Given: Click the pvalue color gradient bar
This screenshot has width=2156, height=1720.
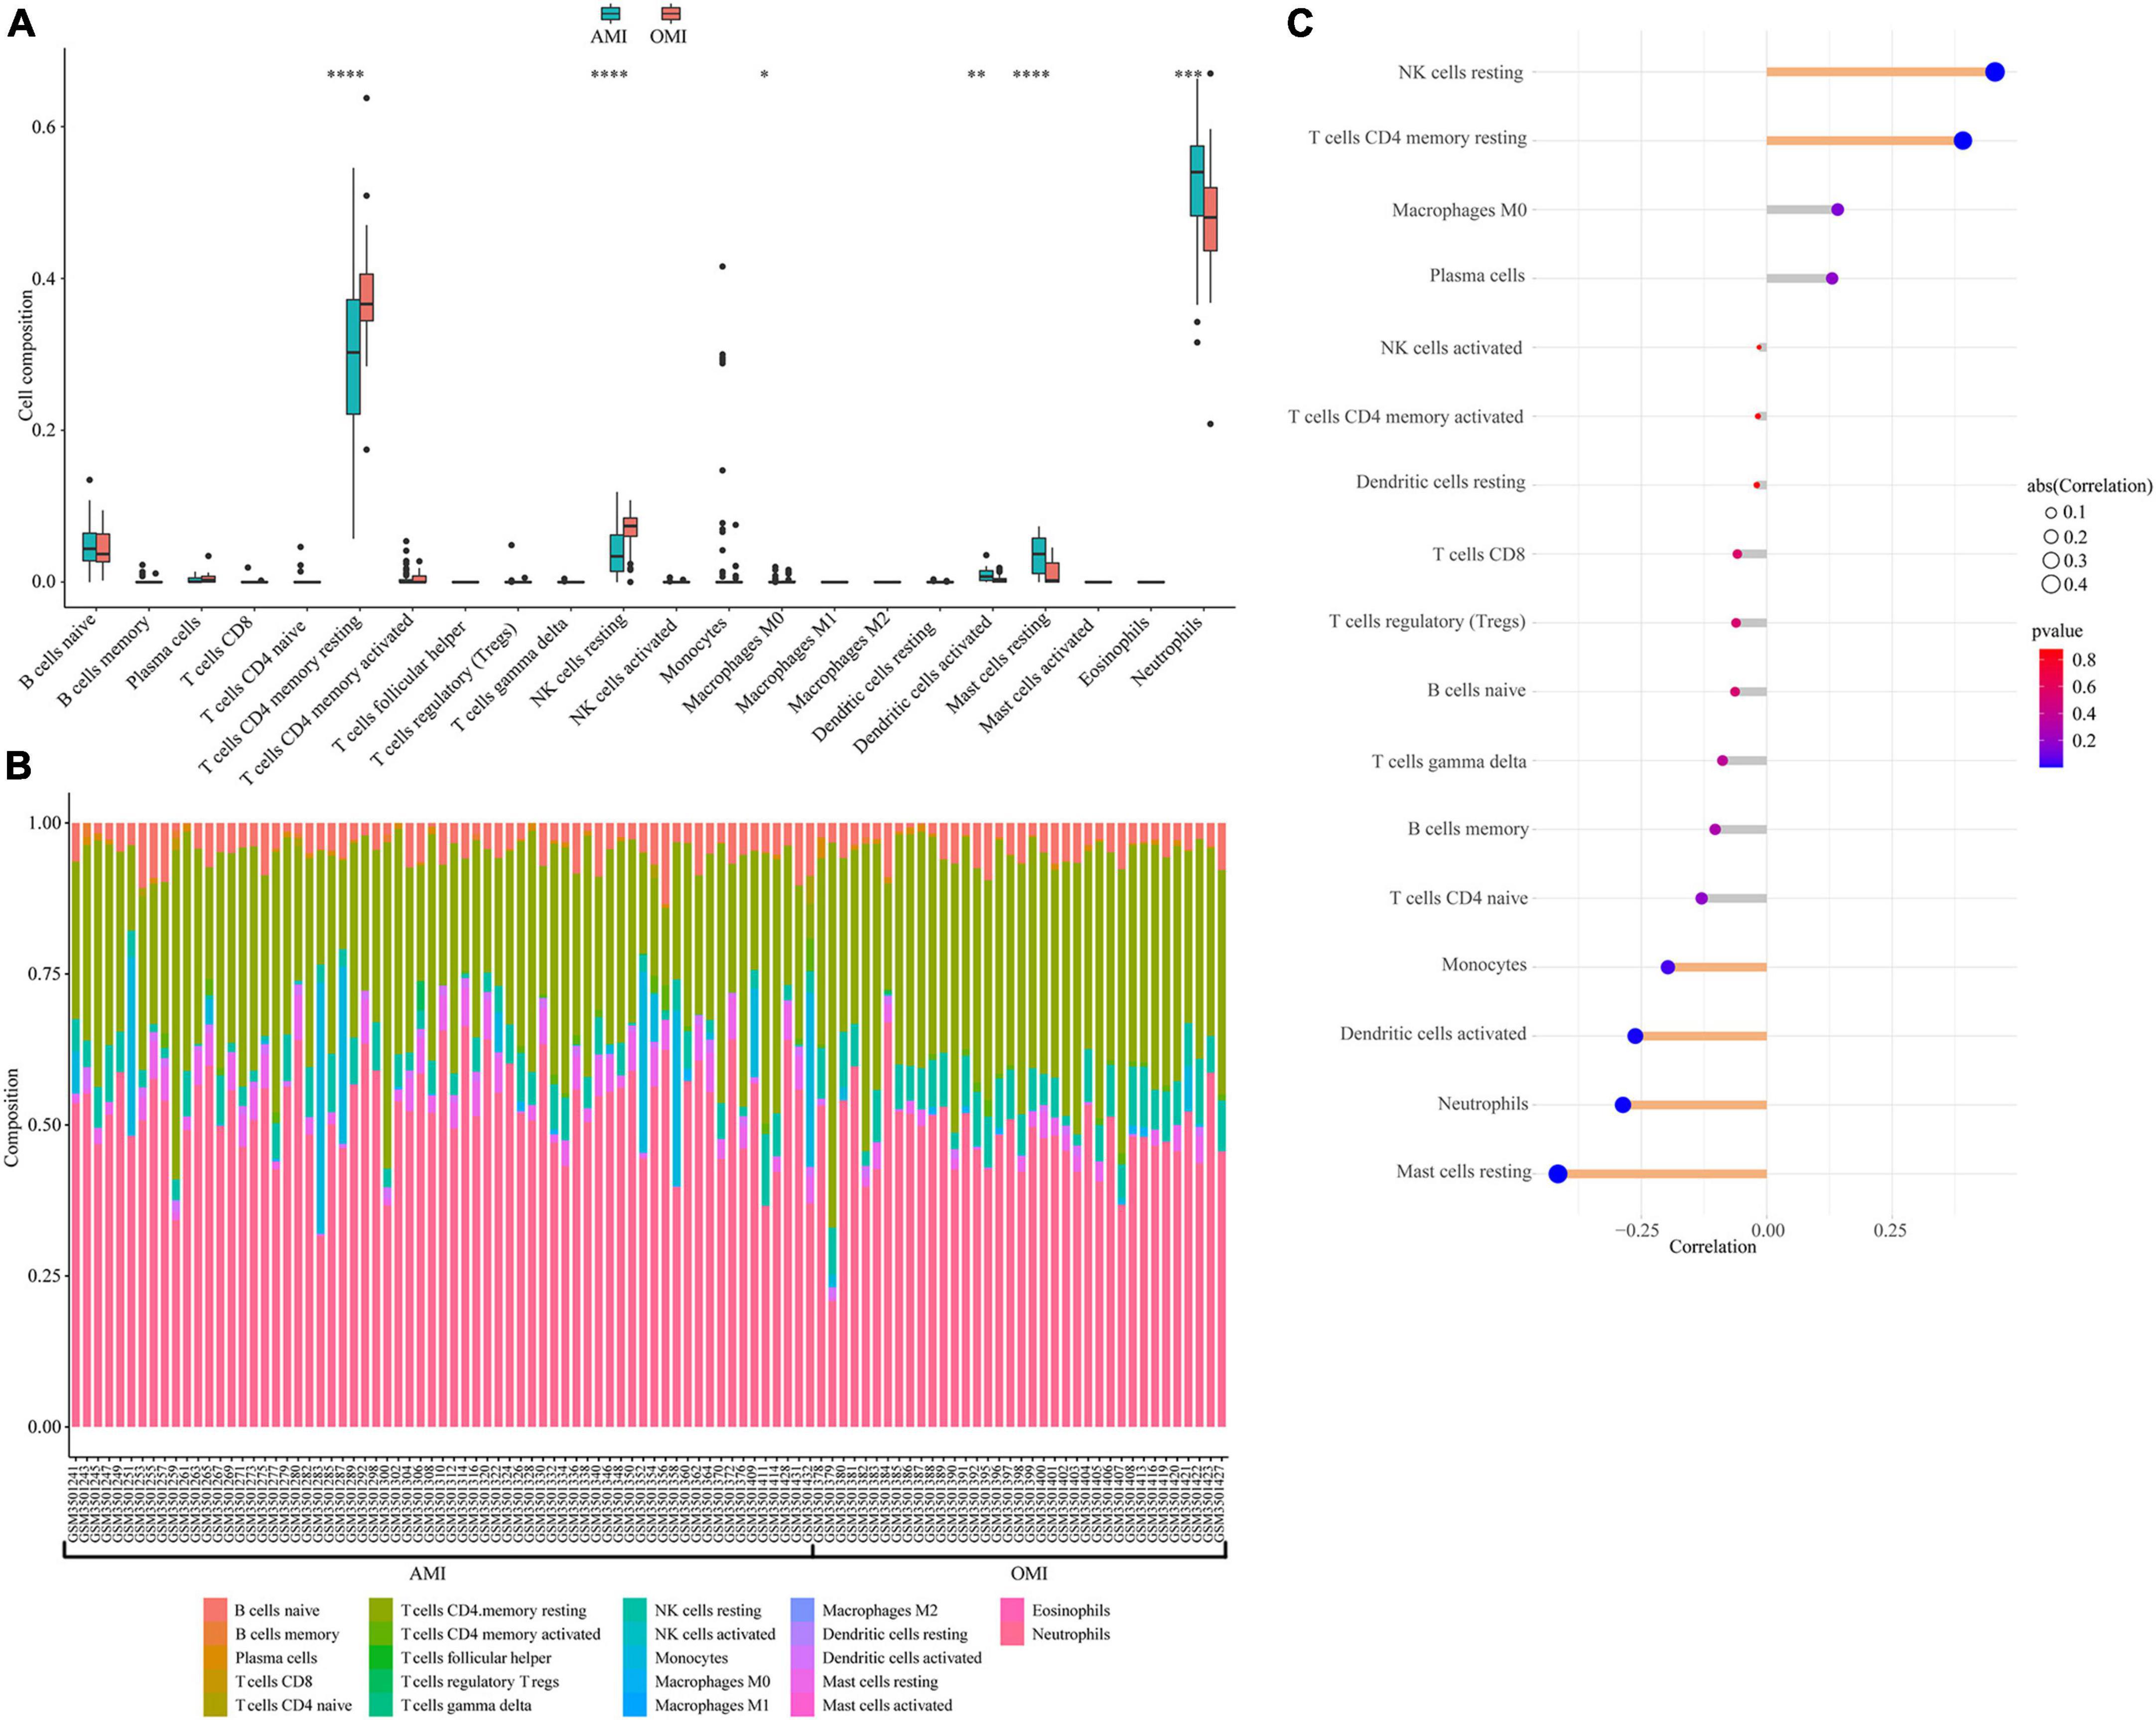Looking at the screenshot, I should [x=2051, y=707].
